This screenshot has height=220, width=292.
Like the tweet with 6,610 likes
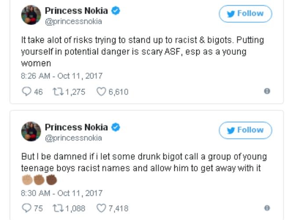pyautogui.click(x=101, y=92)
